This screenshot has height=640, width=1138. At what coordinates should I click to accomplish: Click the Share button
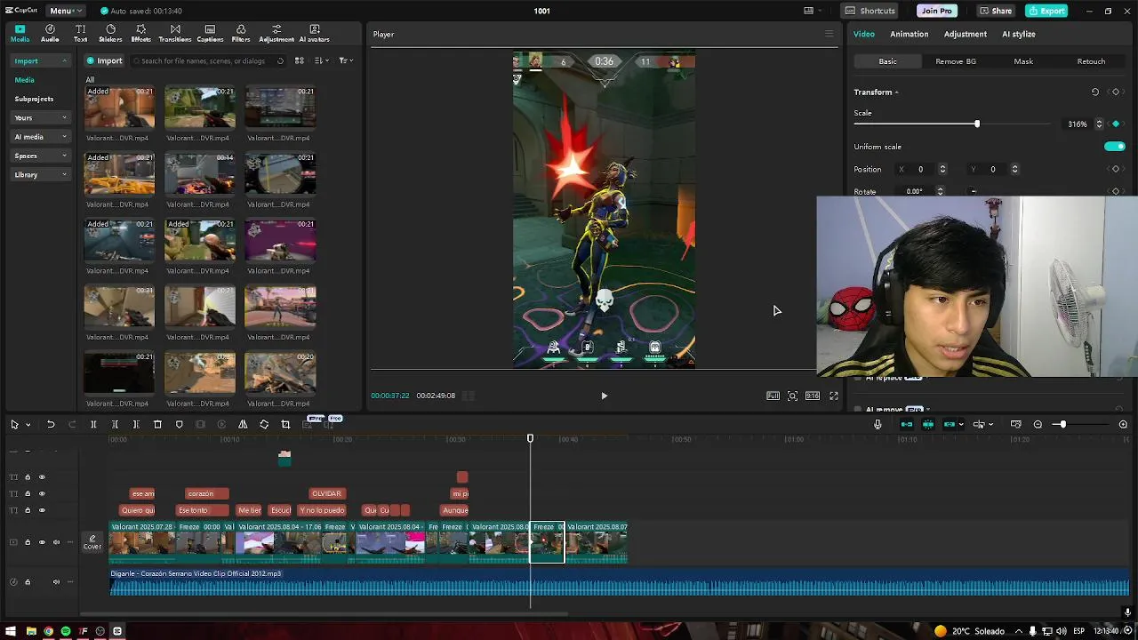(996, 11)
